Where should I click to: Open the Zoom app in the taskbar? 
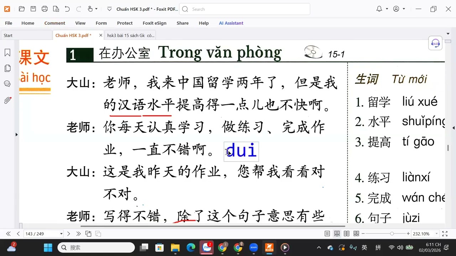[x=254, y=247]
